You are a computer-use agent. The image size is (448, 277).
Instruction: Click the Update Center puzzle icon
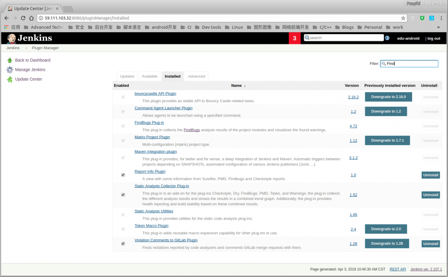10,79
